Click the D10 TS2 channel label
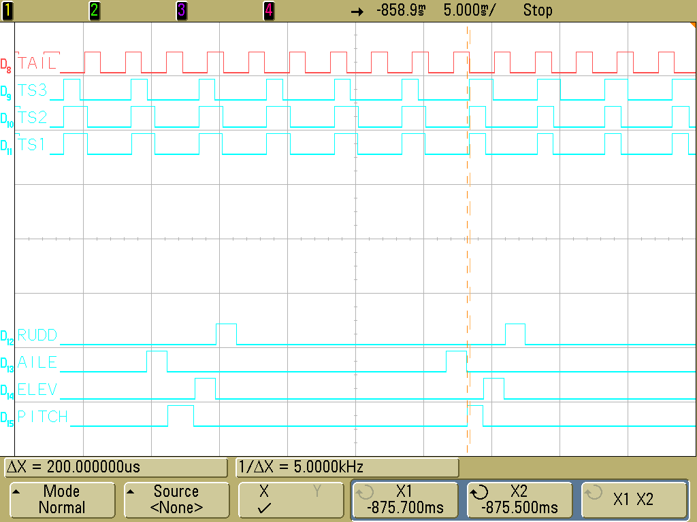 click(32, 117)
